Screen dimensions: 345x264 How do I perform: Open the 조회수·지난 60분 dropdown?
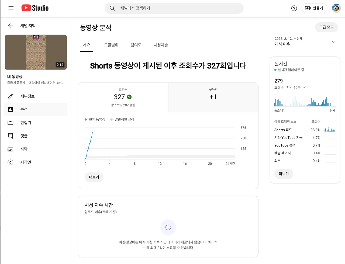click(290, 87)
